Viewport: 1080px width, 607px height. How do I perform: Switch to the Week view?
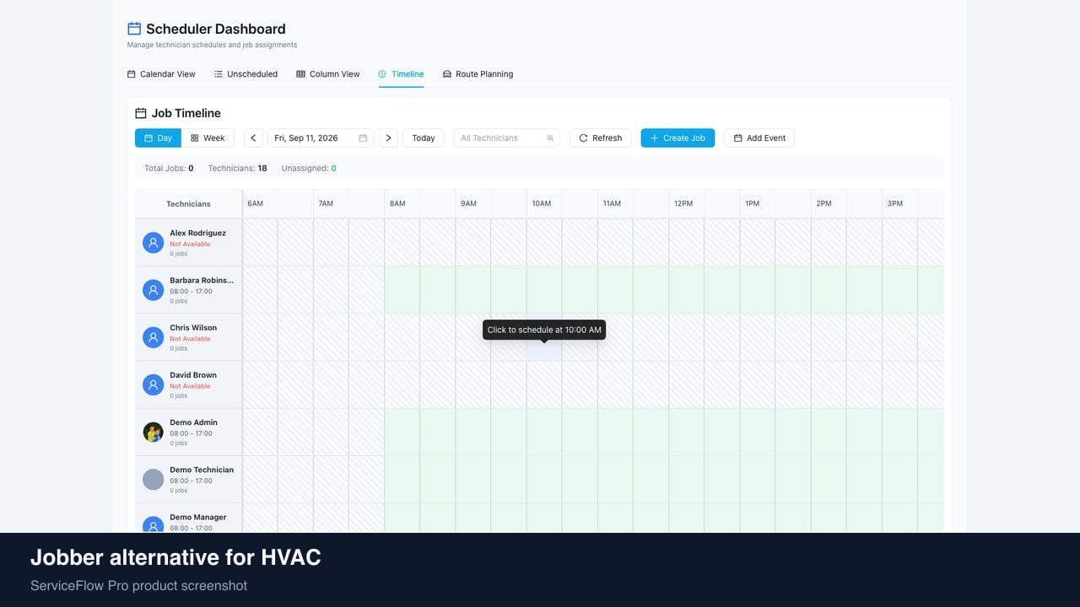[208, 138]
